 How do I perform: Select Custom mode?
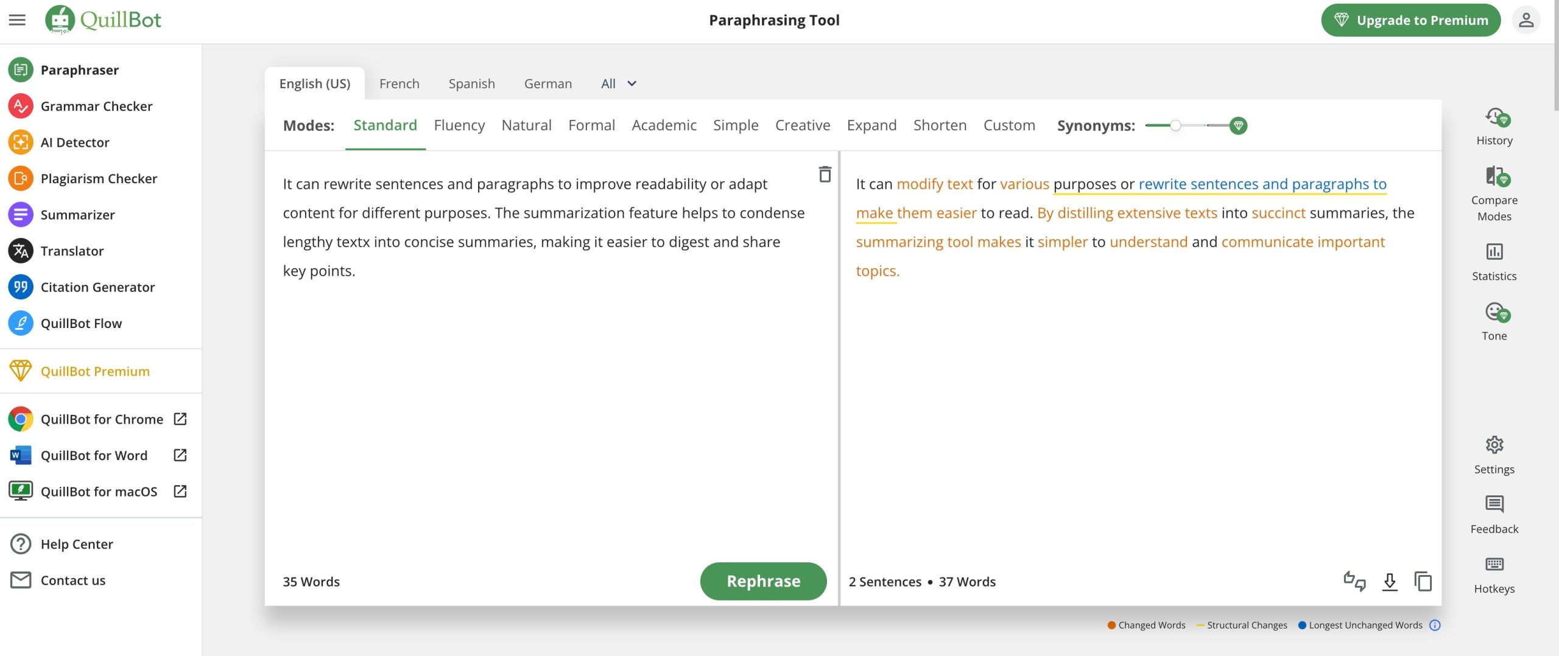1010,125
